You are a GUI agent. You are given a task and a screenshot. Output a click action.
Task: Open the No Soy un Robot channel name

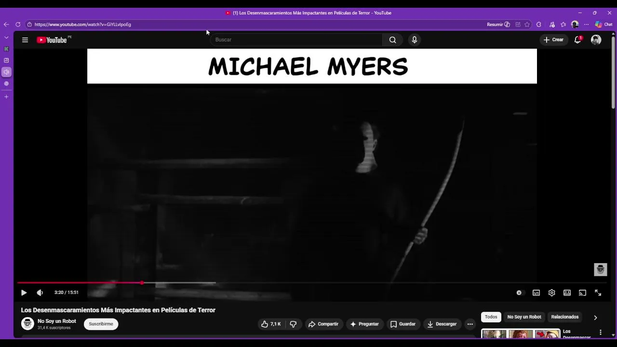click(x=57, y=321)
